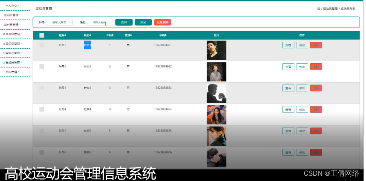This screenshot has height=181, width=366.
Task: Click the home icon in the breadcrumb
Action: [318, 9]
